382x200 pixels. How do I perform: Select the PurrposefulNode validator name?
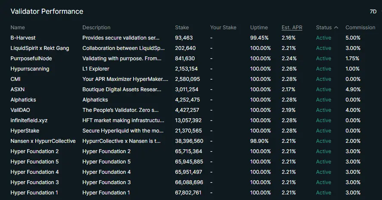click(31, 58)
